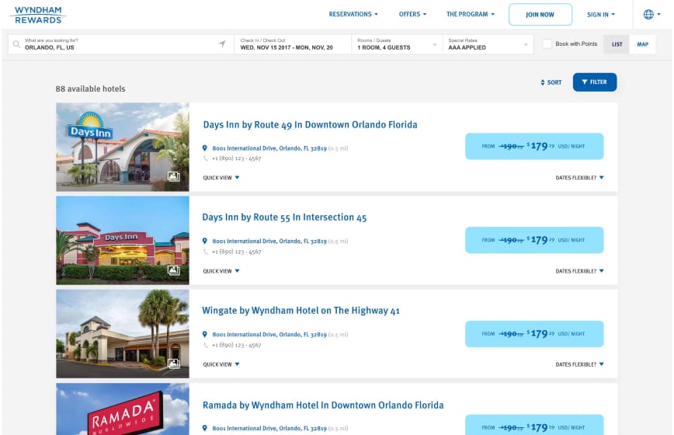
Task: Enable the Book with Points checkbox
Action: click(547, 44)
